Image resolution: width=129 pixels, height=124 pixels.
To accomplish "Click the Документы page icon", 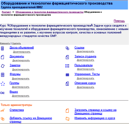I will click(2, 57).
